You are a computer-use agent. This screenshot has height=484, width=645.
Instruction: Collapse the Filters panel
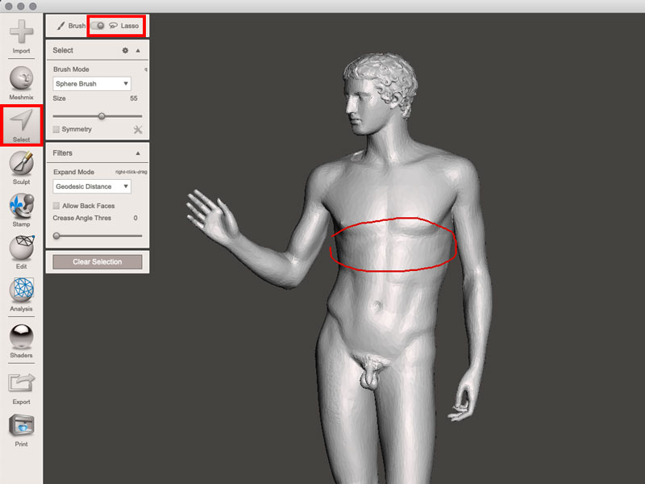[138, 153]
